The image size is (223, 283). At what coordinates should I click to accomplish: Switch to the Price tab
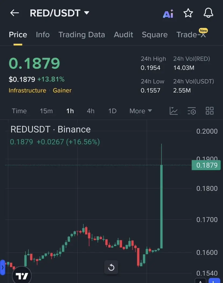tap(18, 35)
